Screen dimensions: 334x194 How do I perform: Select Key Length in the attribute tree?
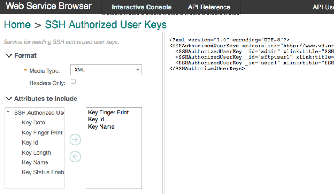click(x=36, y=153)
